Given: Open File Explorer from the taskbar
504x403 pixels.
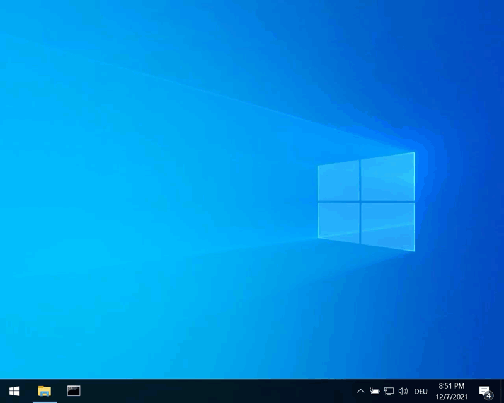Looking at the screenshot, I should click(45, 391).
